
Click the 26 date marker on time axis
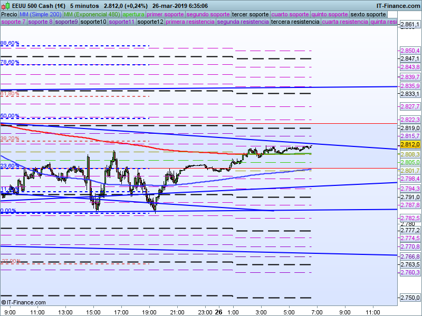[x=218, y=312]
